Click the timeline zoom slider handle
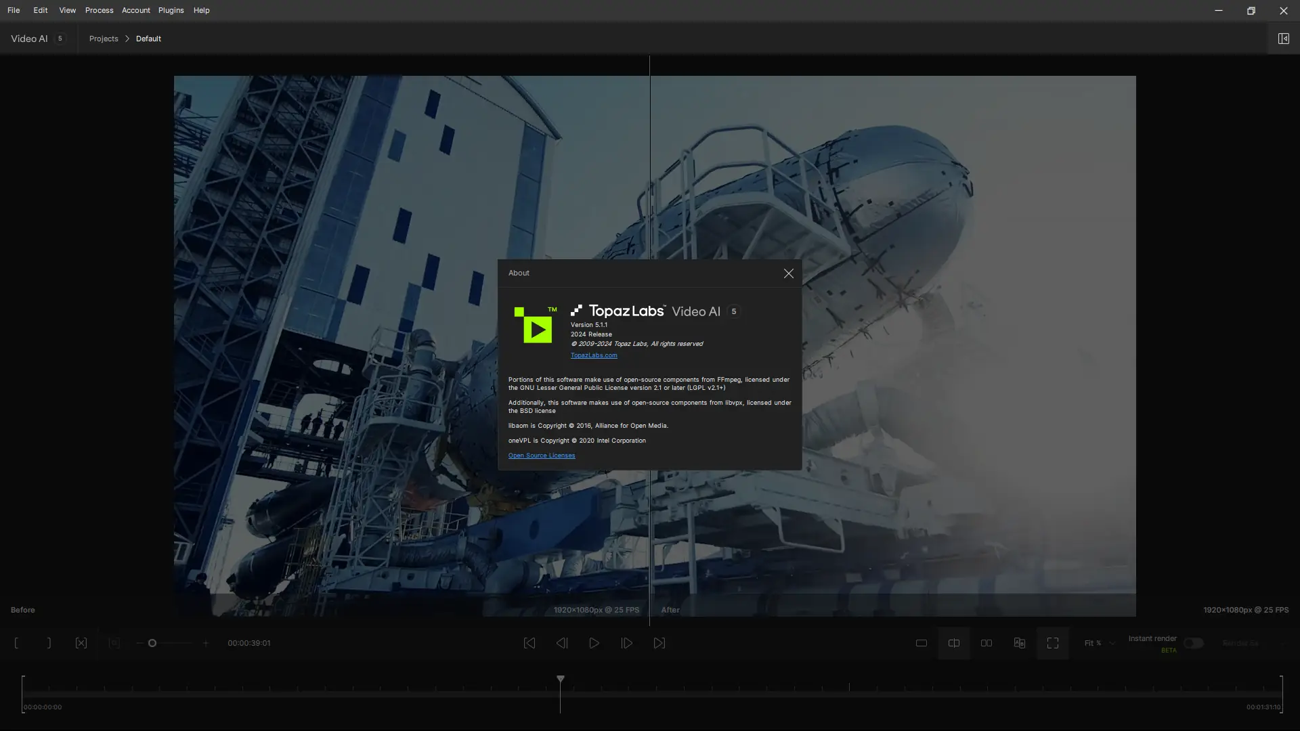The width and height of the screenshot is (1300, 731). pyautogui.click(x=152, y=643)
